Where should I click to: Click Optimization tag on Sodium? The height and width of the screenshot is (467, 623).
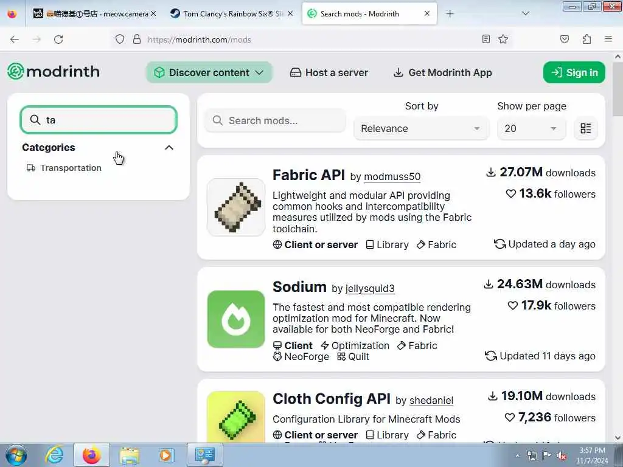355,345
